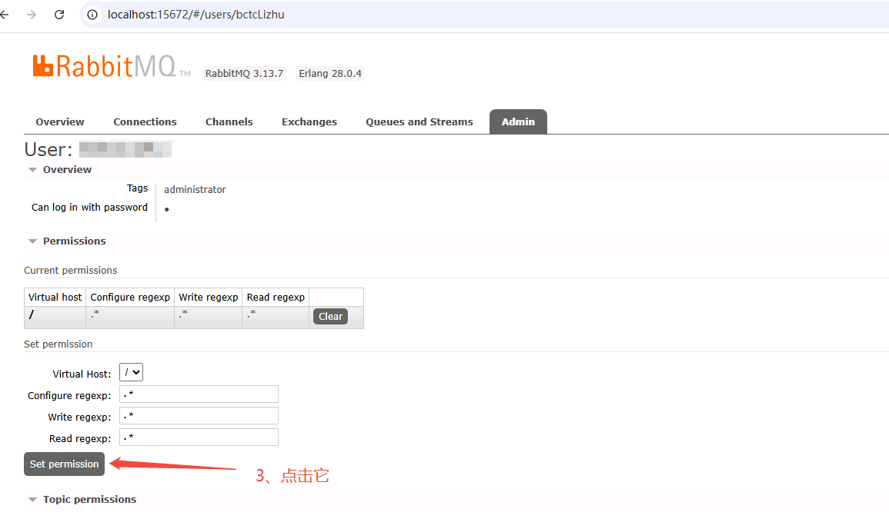Image resolution: width=889 pixels, height=519 pixels.
Task: Focus the Read regexp input field
Action: (199, 437)
